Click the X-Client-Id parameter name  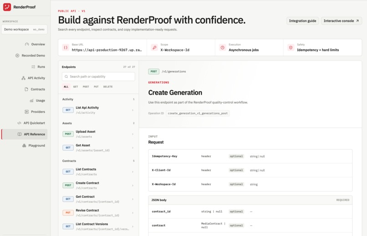point(161,171)
